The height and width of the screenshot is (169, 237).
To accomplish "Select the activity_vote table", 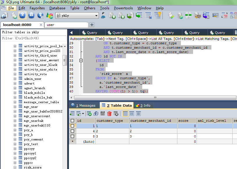I will point(35,74).
